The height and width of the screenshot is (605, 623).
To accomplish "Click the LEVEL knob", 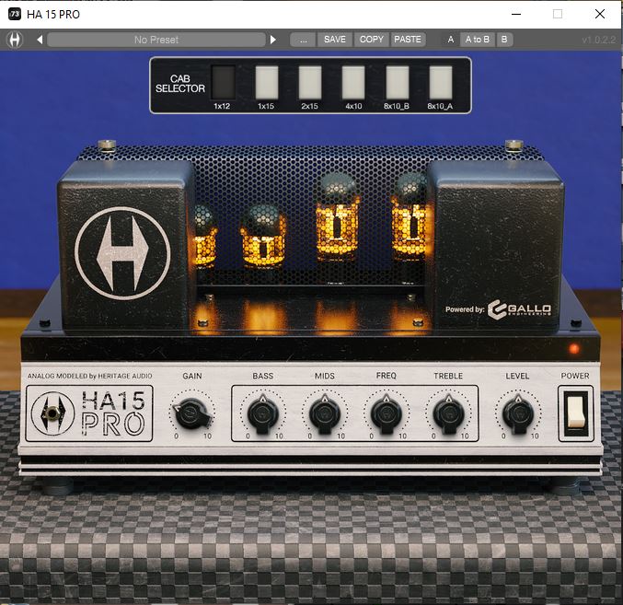I will click(518, 414).
